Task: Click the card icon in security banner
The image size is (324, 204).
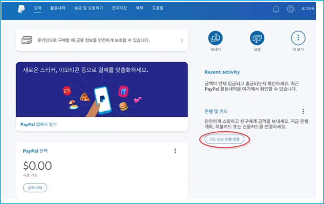Action: (27, 40)
